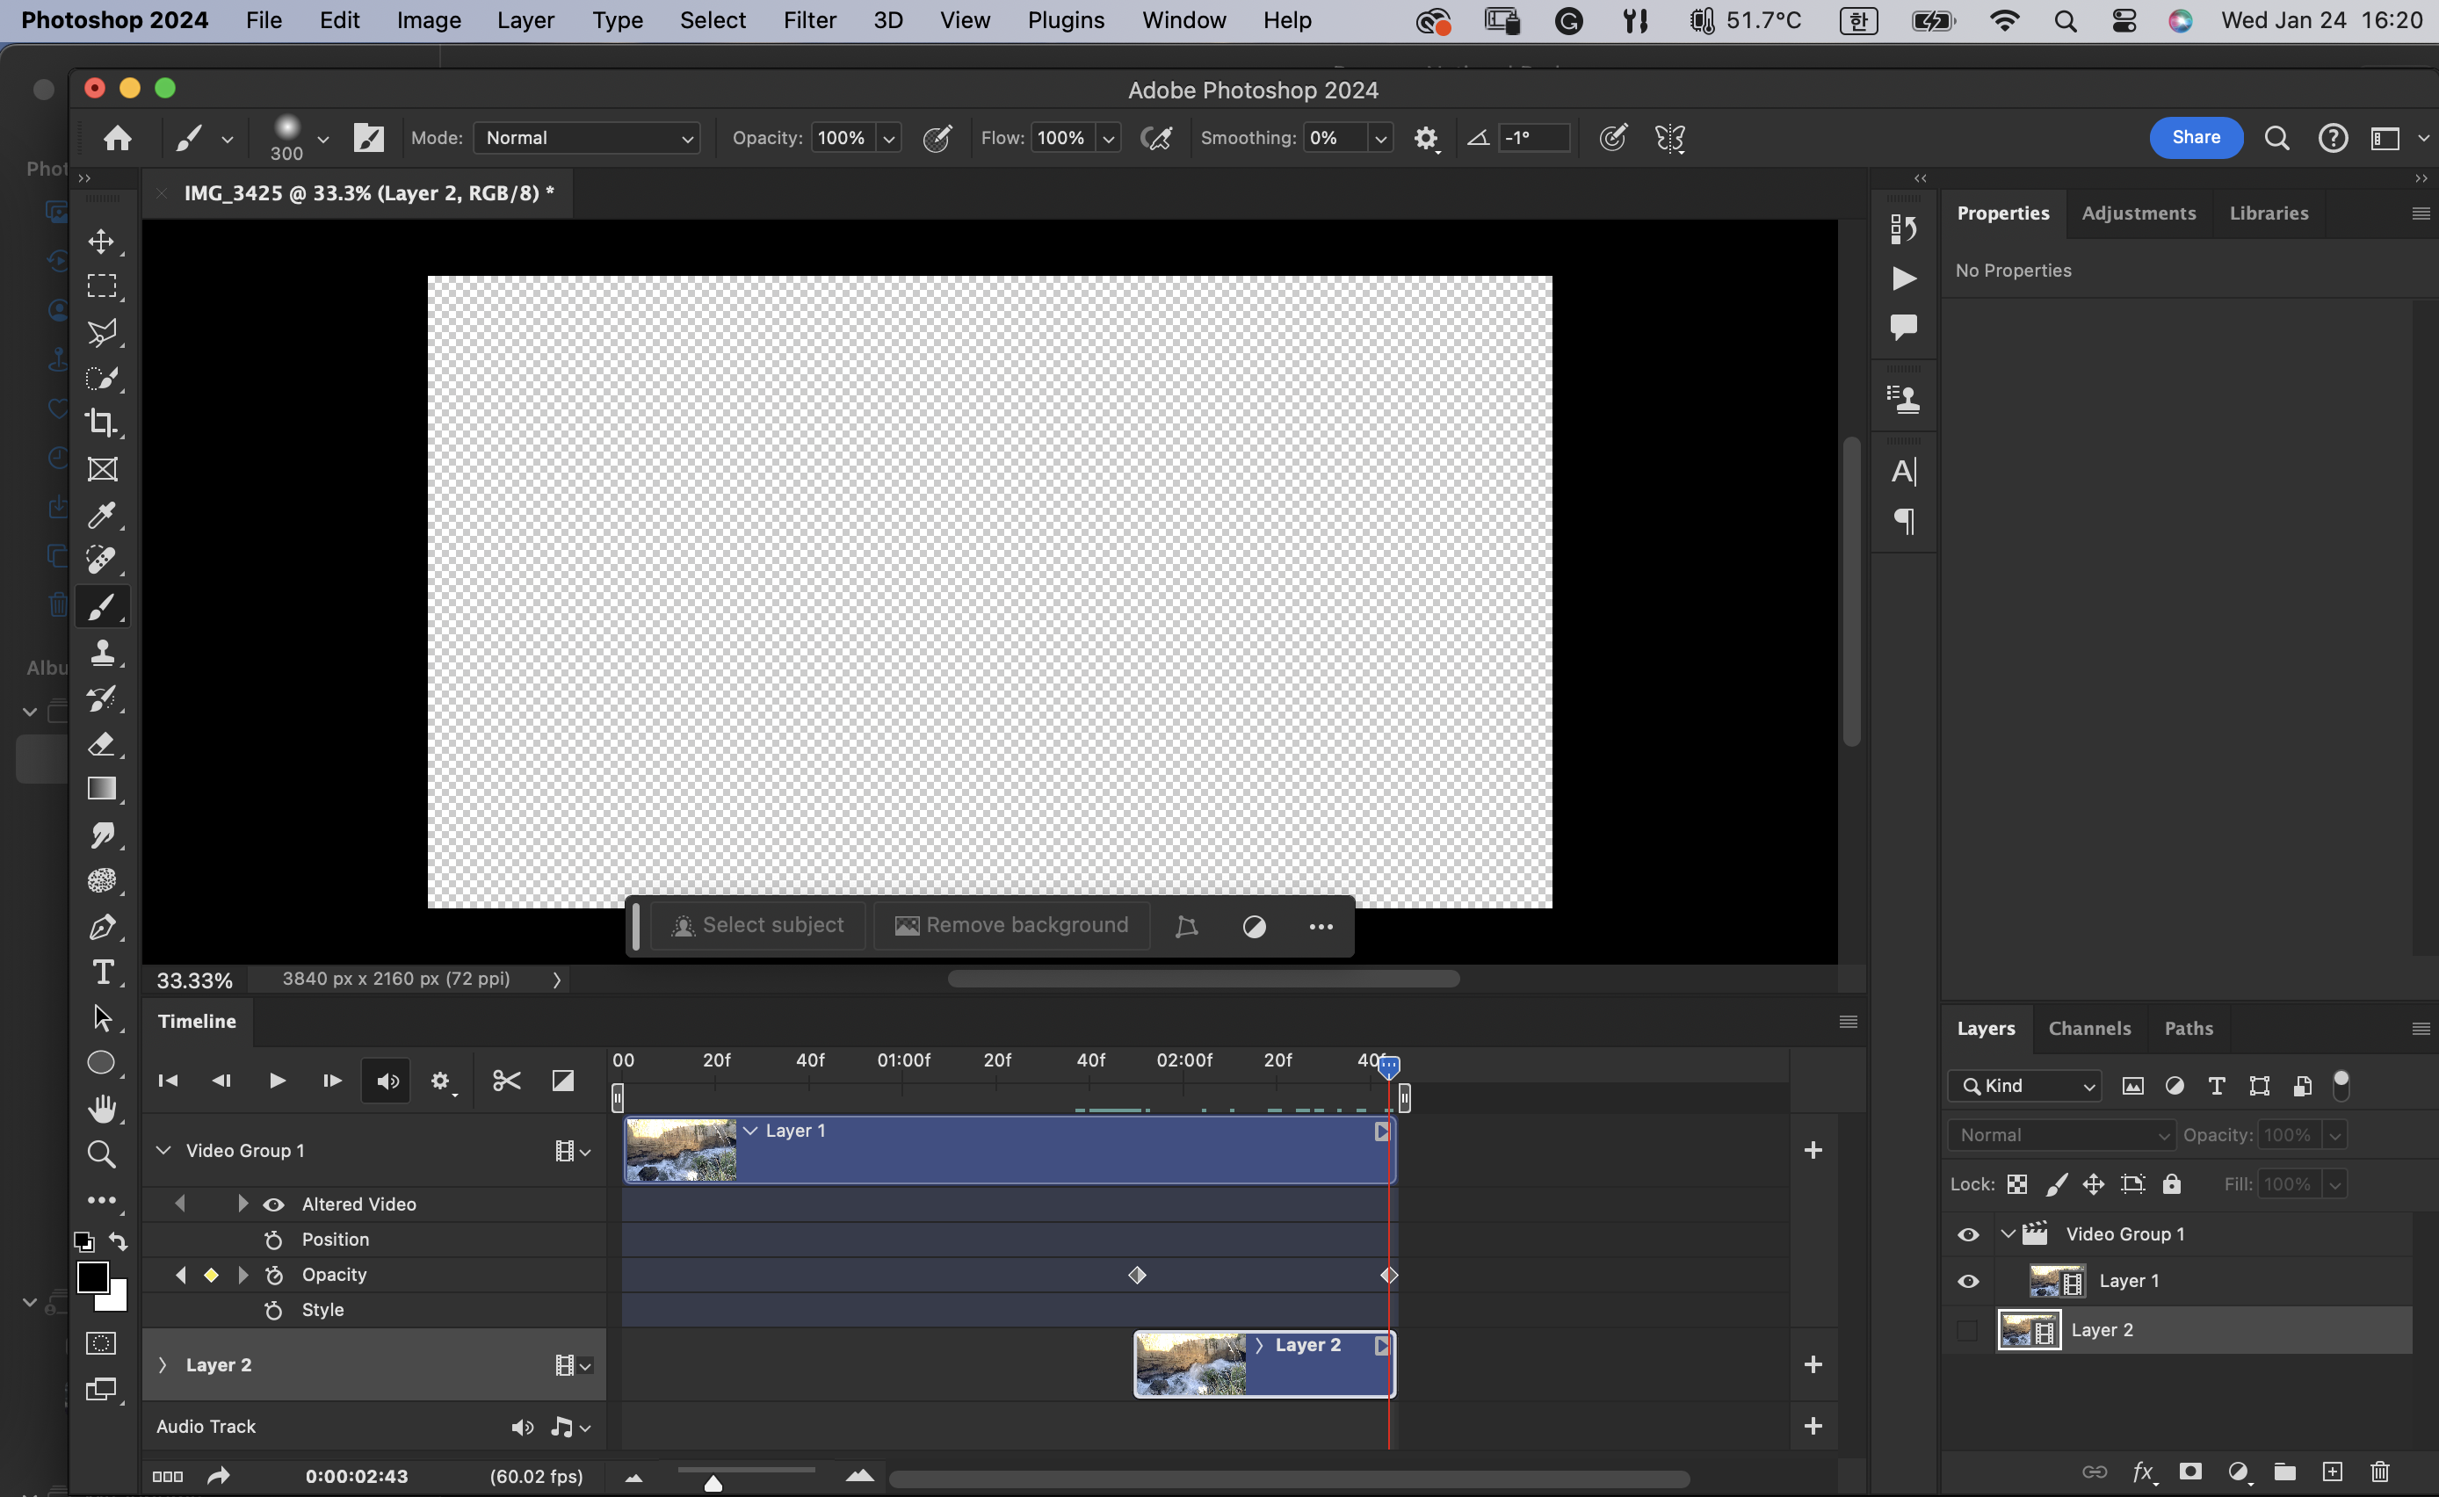Expand Layer 2 track in timeline
Image resolution: width=2439 pixels, height=1497 pixels.
pyautogui.click(x=163, y=1364)
